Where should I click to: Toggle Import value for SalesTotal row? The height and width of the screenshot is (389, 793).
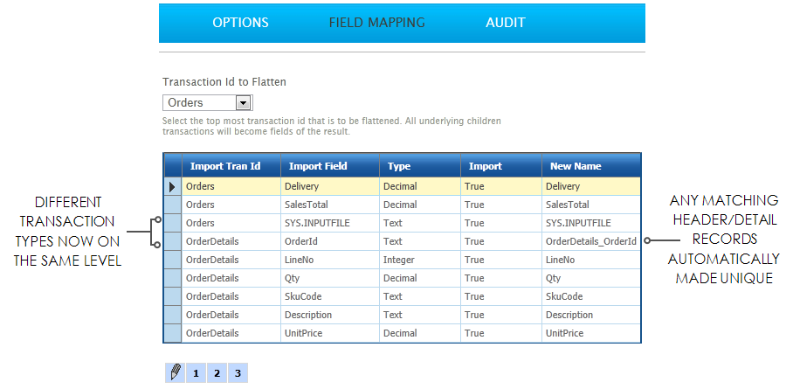[x=500, y=205]
